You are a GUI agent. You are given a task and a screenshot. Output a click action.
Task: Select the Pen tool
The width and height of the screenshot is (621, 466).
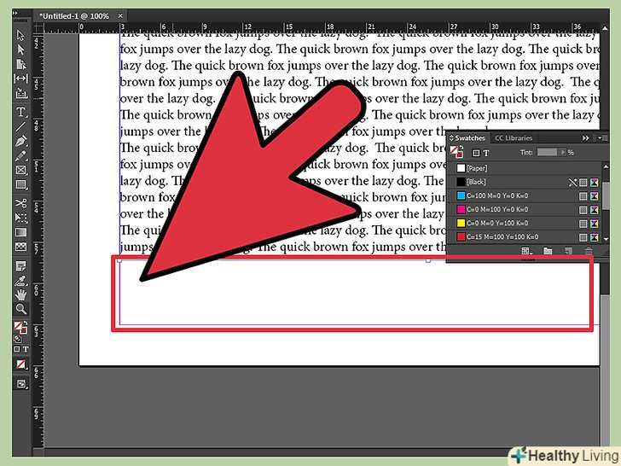21,141
